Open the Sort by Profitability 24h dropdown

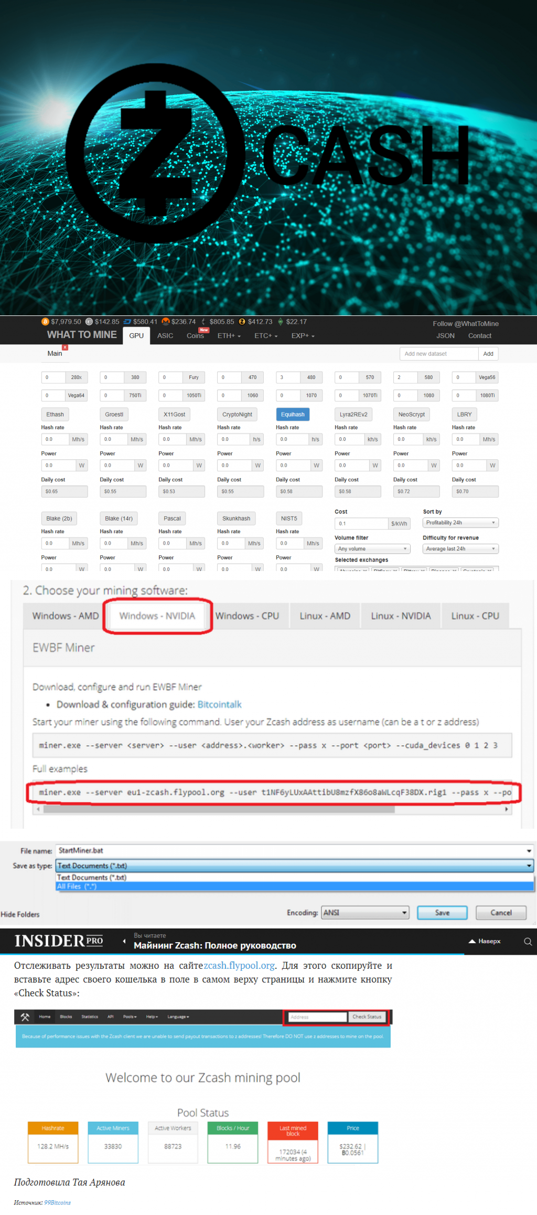point(460,523)
